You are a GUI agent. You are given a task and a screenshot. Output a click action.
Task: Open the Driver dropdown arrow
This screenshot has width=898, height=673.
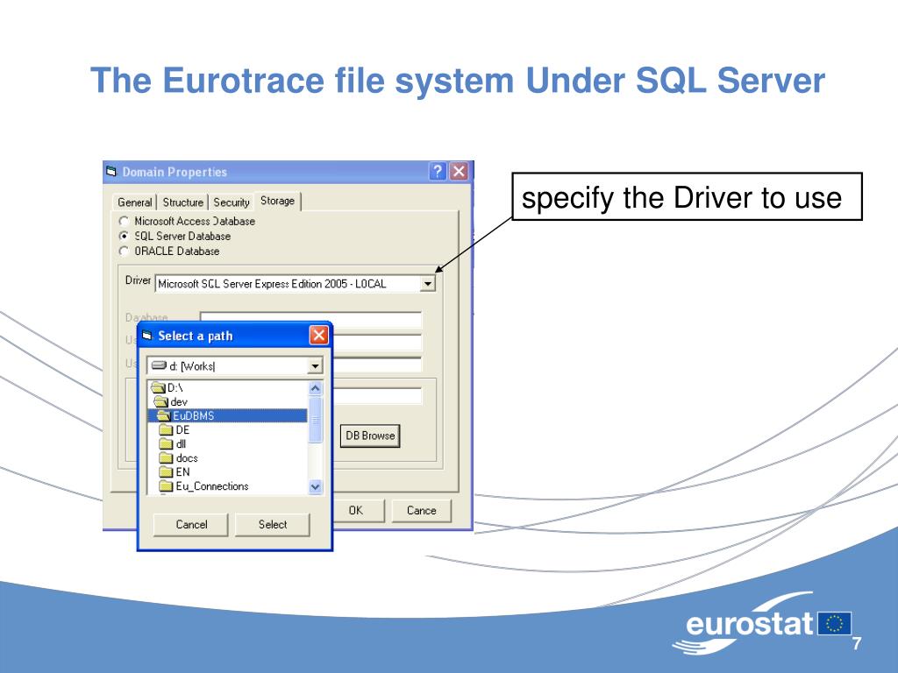pyautogui.click(x=427, y=284)
